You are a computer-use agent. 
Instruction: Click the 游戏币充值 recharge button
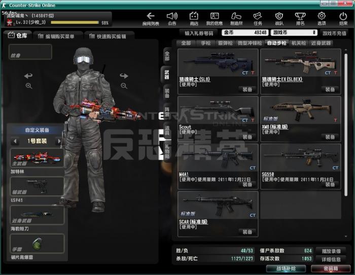pos(334,33)
